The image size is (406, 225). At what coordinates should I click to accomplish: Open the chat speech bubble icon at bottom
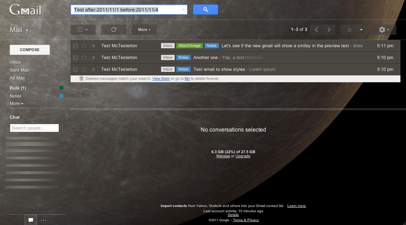[x=31, y=220]
